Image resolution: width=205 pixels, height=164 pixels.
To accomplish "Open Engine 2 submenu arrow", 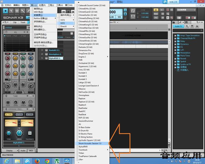I will pyautogui.click(x=108, y=56).
